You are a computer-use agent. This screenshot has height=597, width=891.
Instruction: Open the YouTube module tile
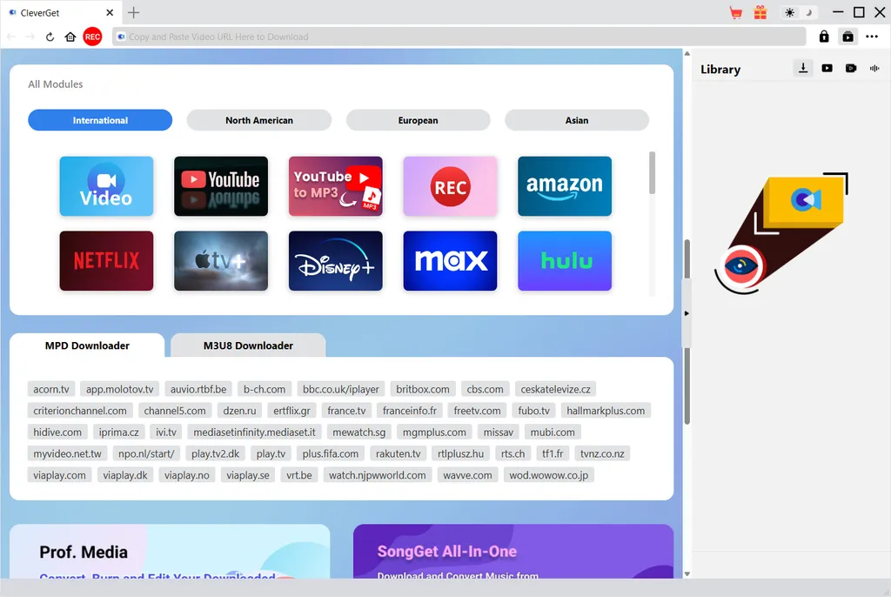coord(221,186)
